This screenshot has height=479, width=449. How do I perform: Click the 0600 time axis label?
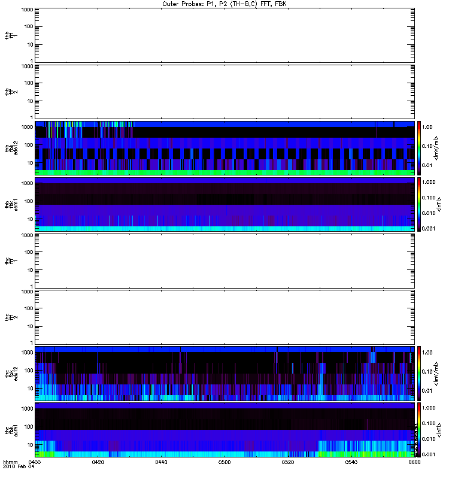pyautogui.click(x=414, y=462)
